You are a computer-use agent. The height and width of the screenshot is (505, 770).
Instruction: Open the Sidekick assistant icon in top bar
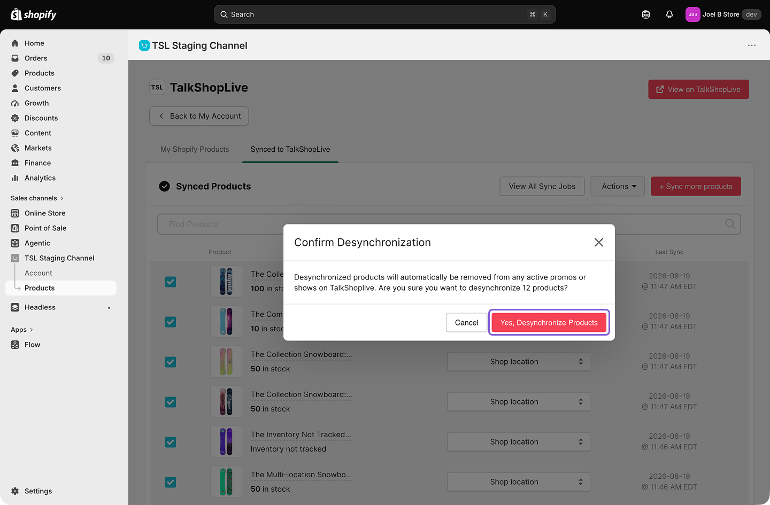646,14
